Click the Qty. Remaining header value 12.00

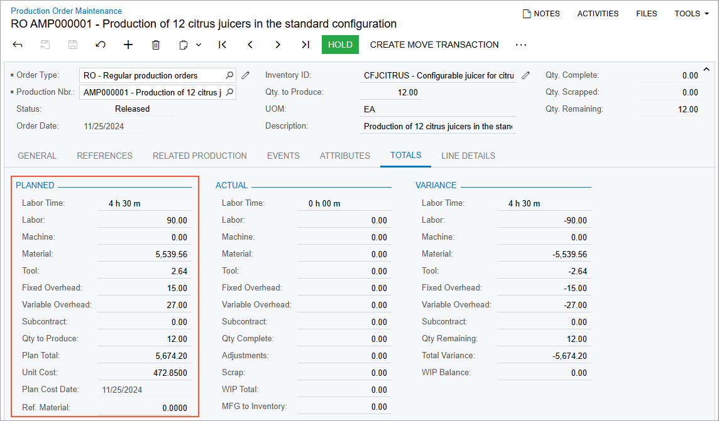pyautogui.click(x=688, y=109)
